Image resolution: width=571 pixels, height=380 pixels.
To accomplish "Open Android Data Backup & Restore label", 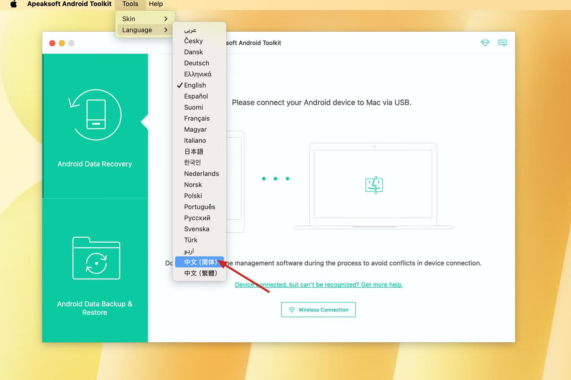I will (95, 308).
